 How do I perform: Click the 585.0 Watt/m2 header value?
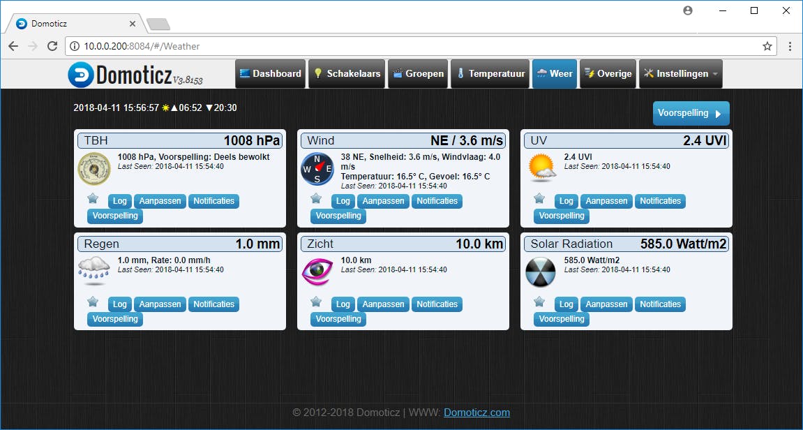pyautogui.click(x=684, y=244)
